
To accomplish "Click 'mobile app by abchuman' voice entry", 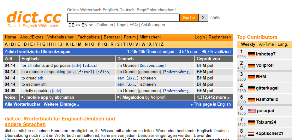I will [50, 97].
